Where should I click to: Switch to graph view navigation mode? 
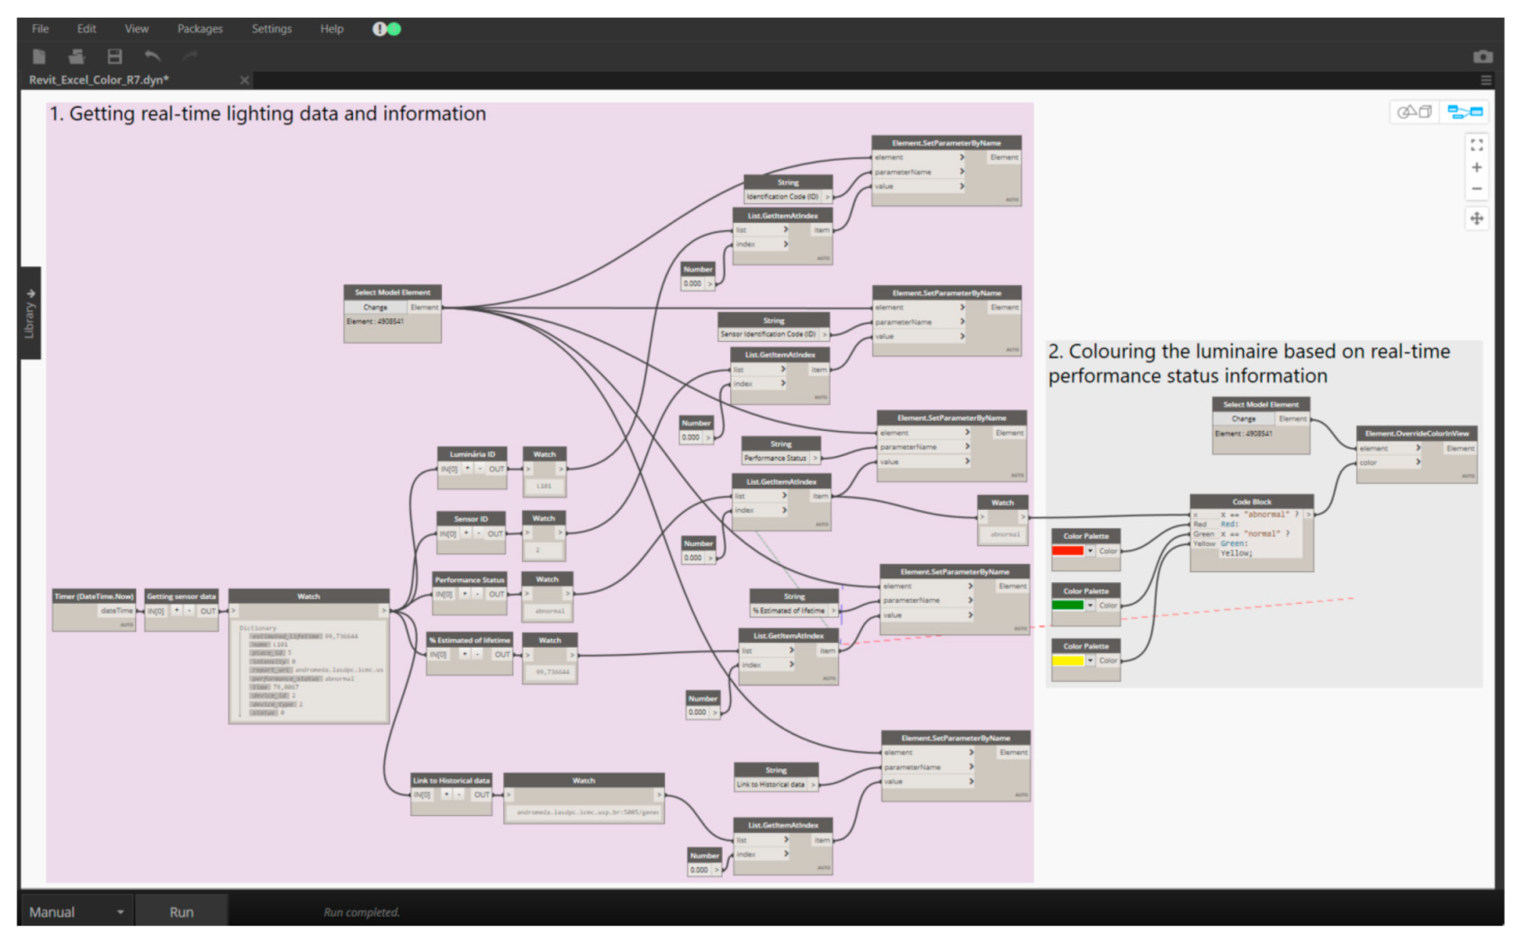[1464, 112]
